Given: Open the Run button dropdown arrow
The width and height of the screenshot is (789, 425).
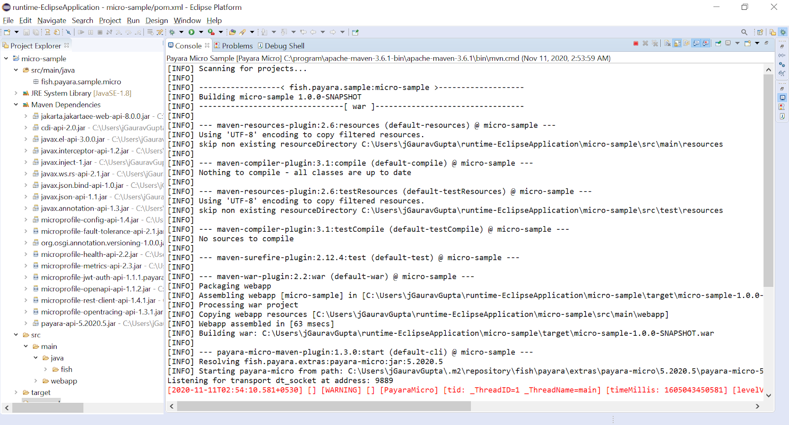Looking at the screenshot, I should tap(201, 32).
